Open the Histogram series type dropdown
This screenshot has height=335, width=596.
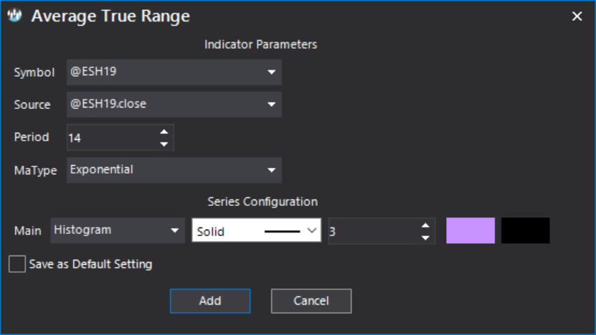pos(118,230)
